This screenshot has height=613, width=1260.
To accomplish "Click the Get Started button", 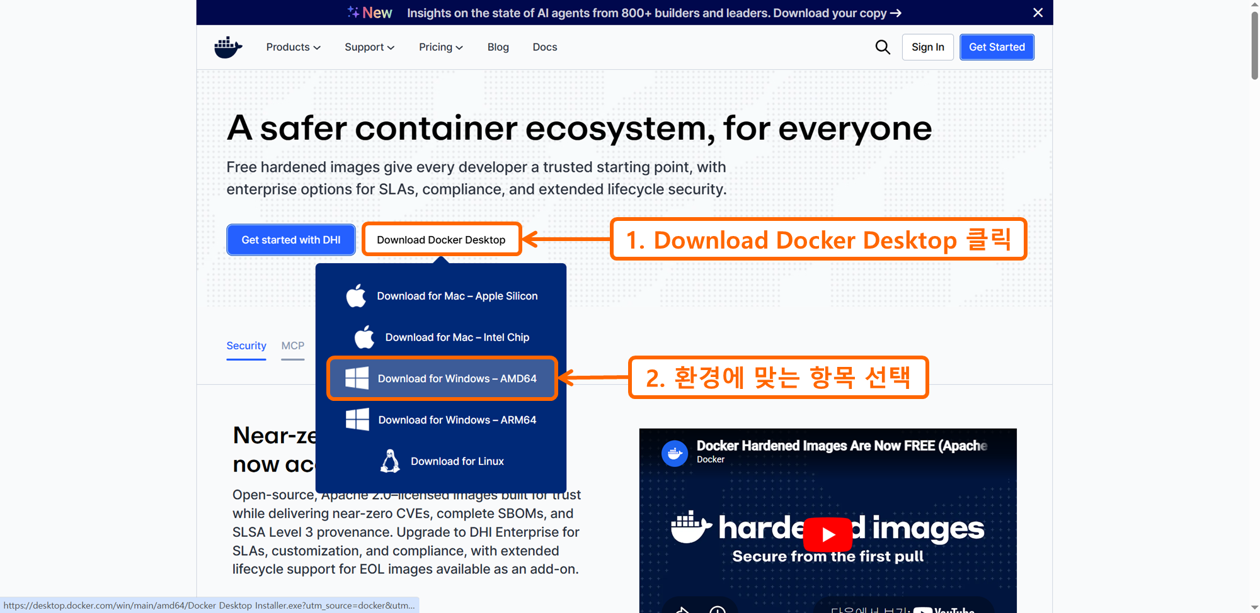I will 997,47.
